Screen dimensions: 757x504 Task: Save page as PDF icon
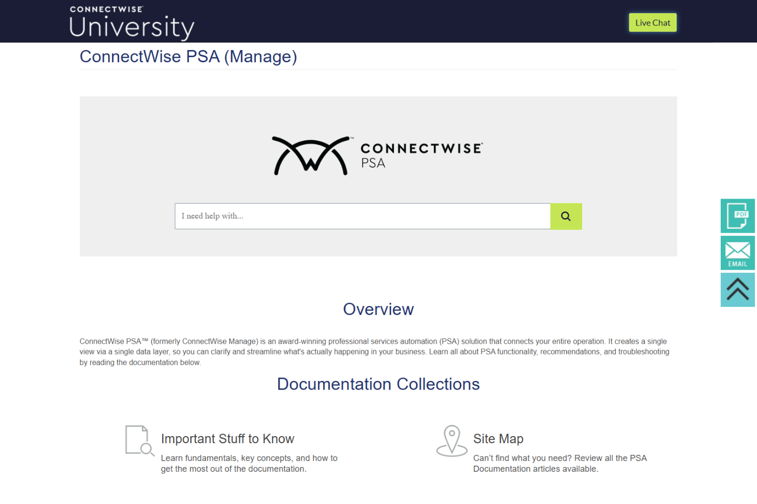tap(738, 216)
